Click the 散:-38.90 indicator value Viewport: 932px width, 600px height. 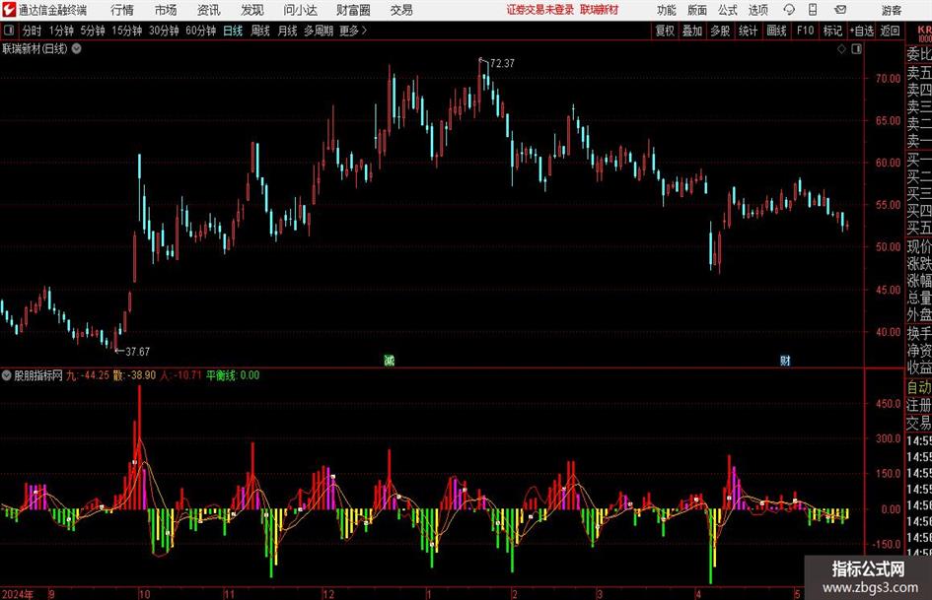tap(135, 375)
